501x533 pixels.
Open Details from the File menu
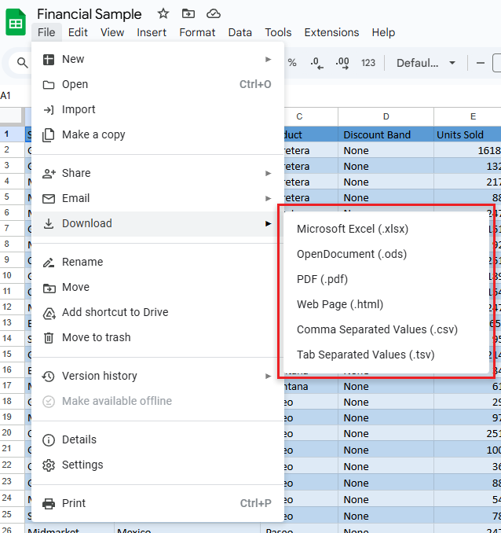pos(158,439)
